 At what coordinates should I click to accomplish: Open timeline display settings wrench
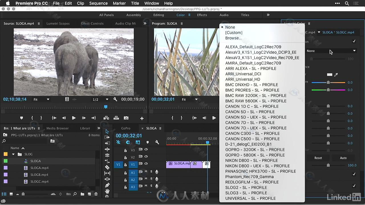157,142
